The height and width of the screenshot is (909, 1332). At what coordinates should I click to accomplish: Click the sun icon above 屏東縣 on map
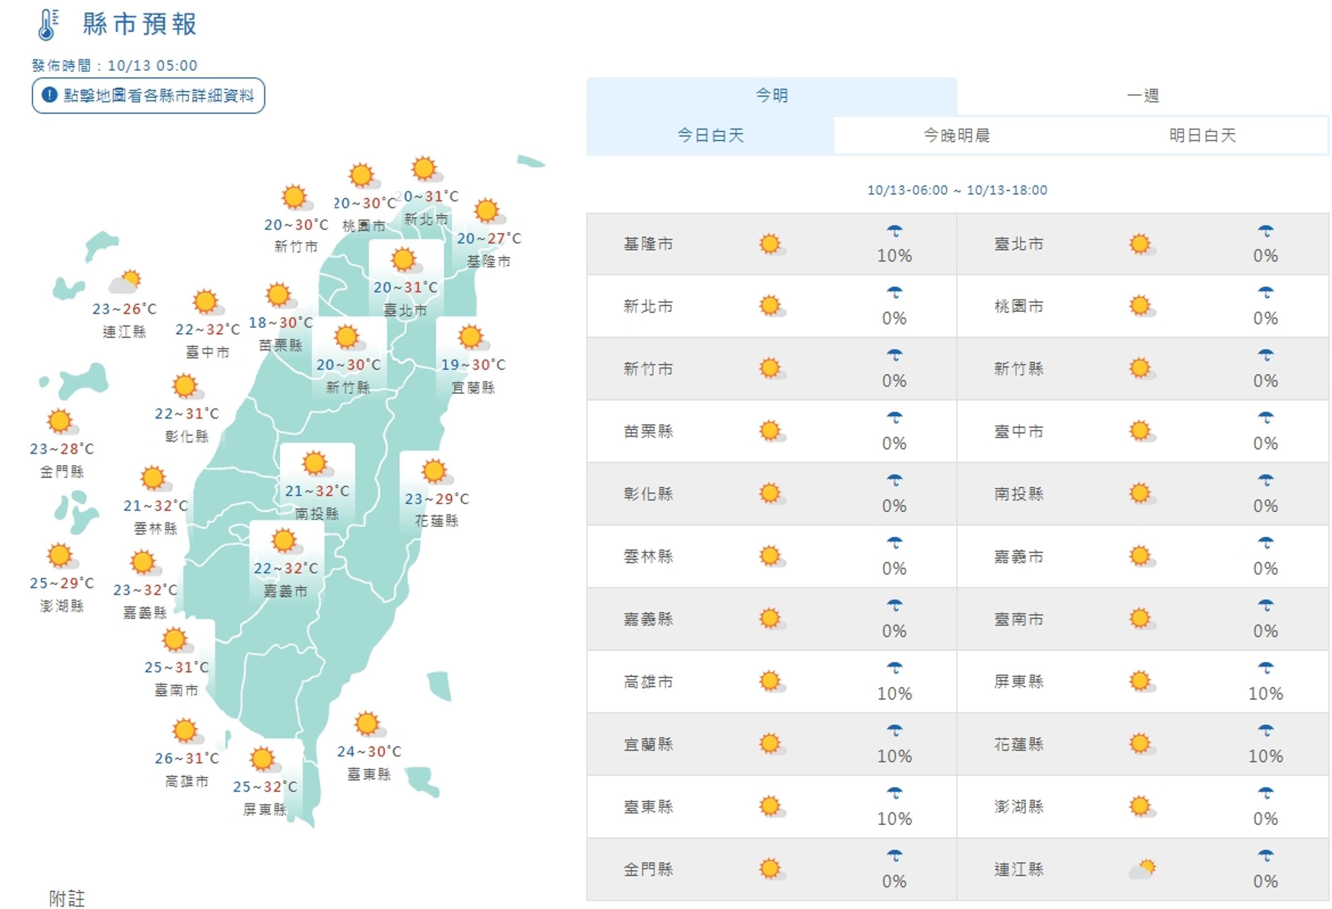(x=265, y=759)
